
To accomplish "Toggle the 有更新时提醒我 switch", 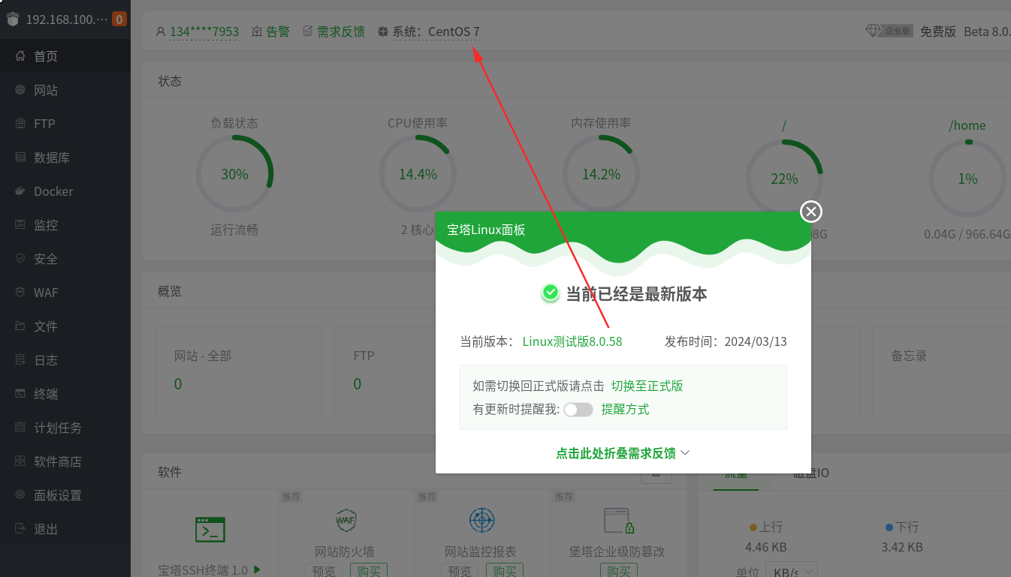I will [578, 410].
